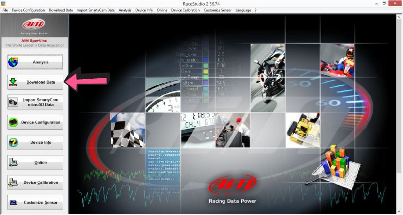
Task: Click the checkered flag photo tile
Action: point(128,130)
